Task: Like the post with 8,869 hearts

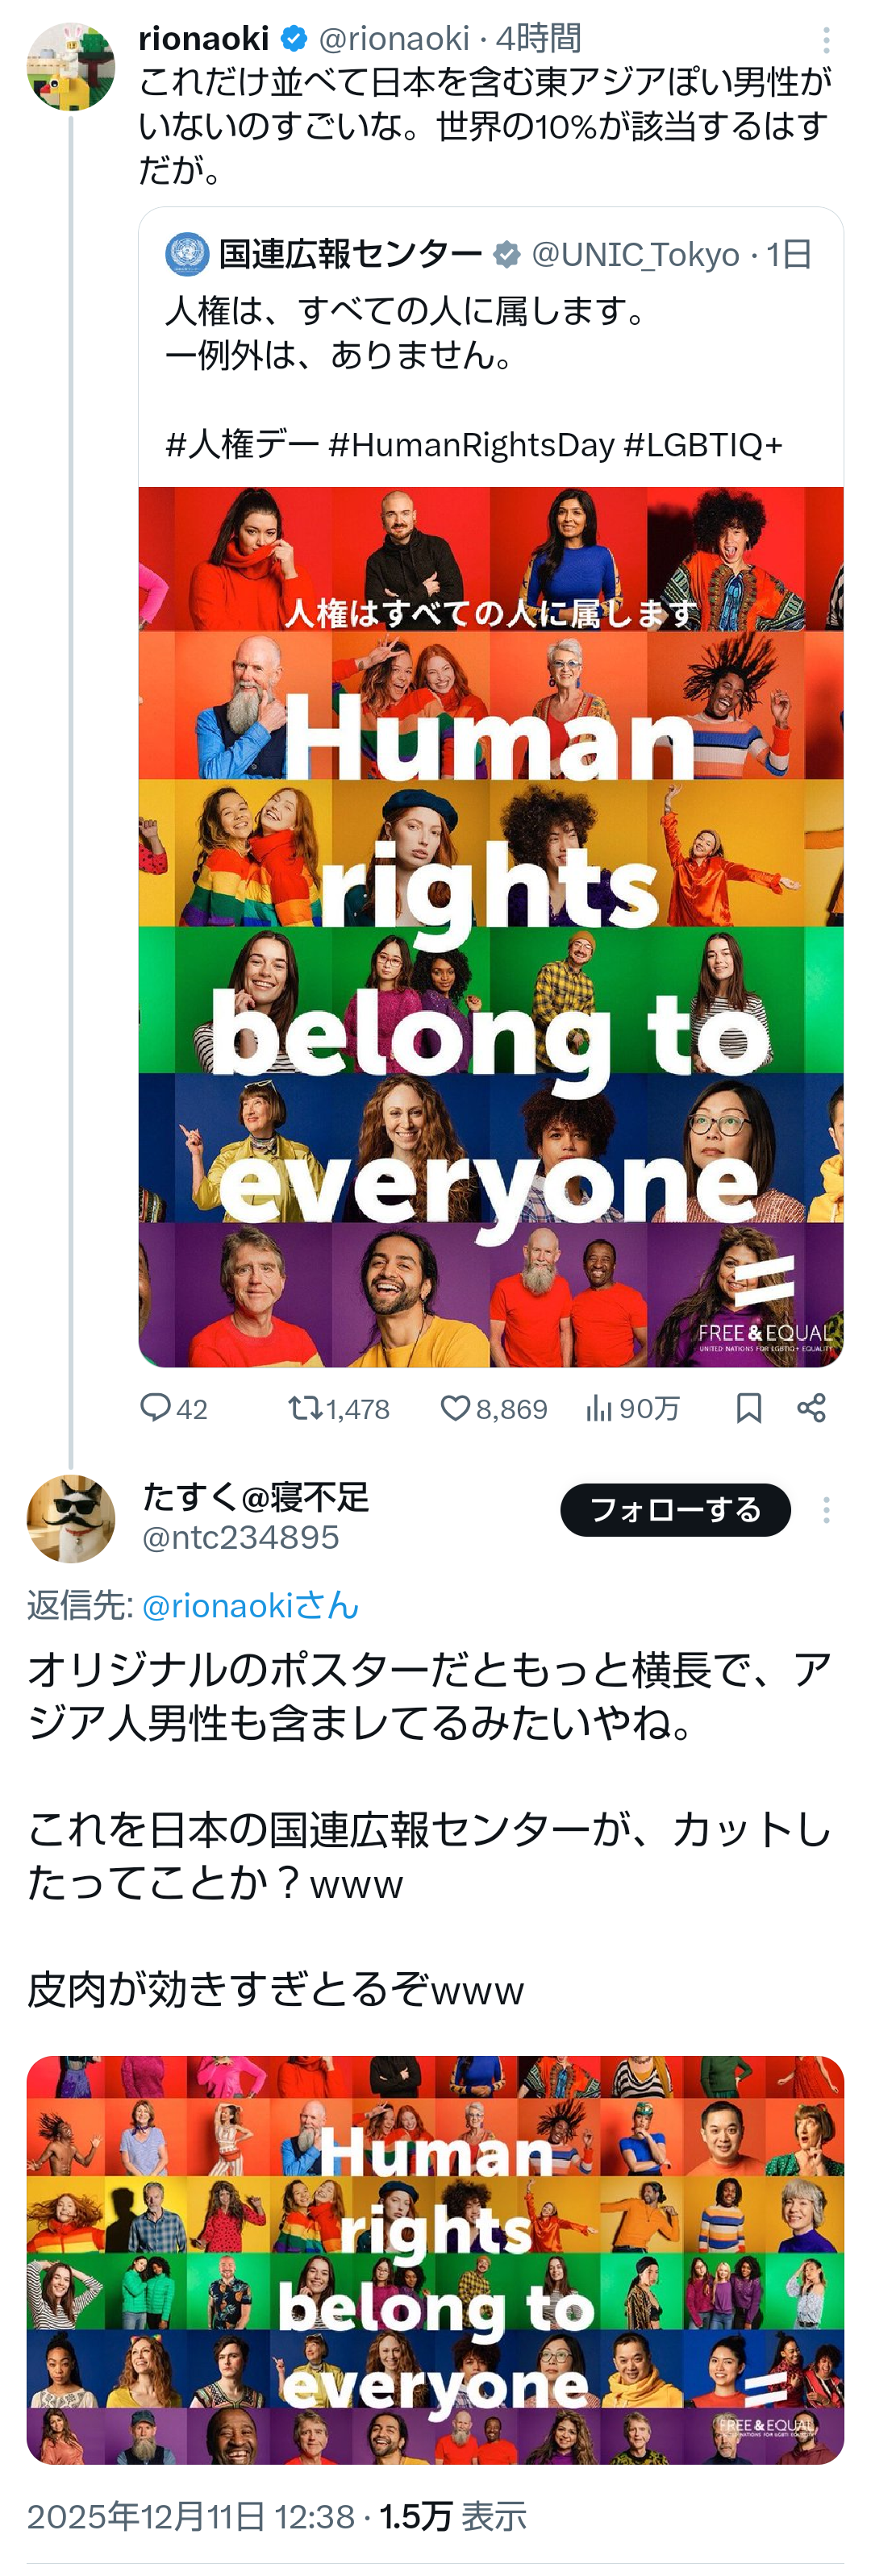Action: [x=455, y=1408]
